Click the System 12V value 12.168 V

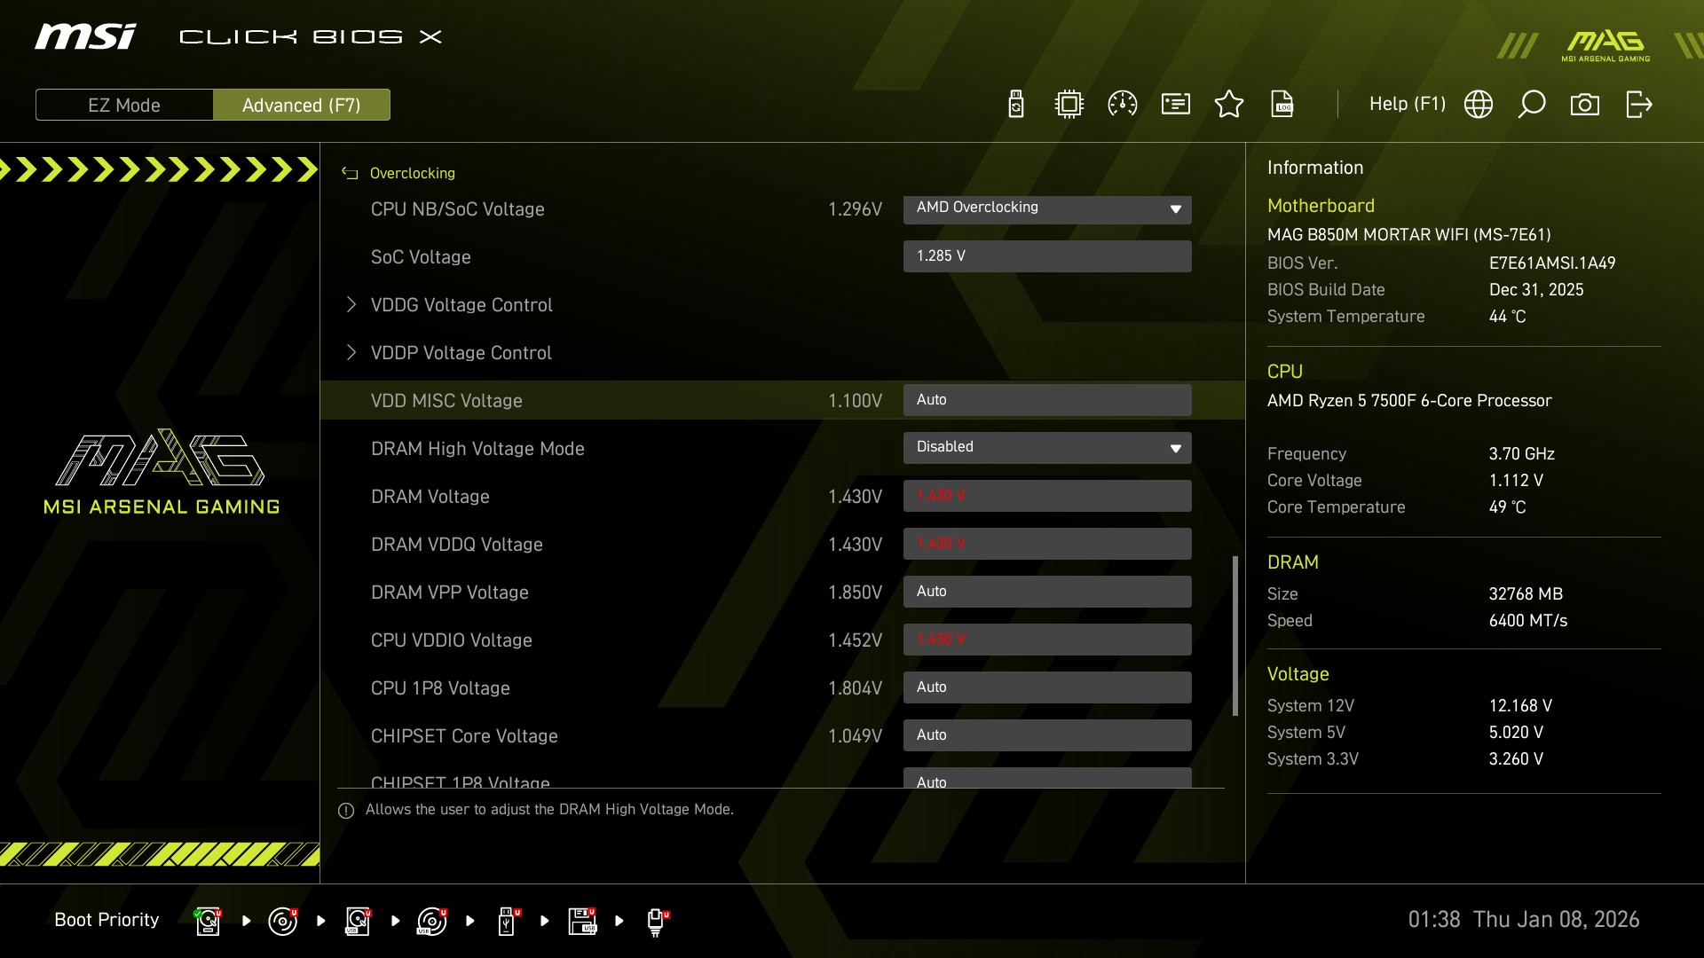(1520, 706)
